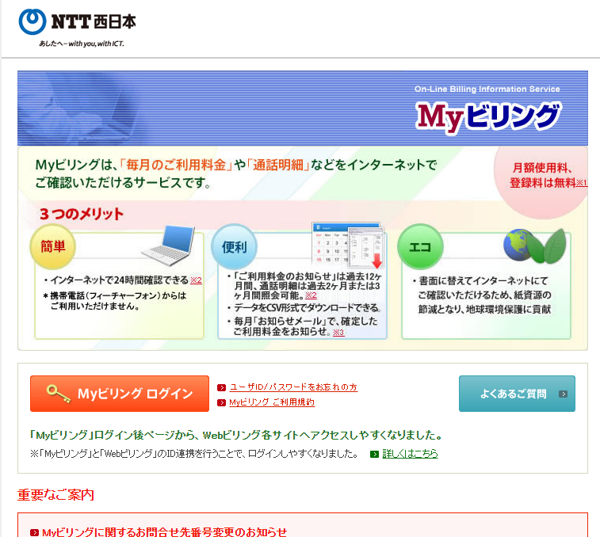Click red arrow beside forgotten password link
This screenshot has height=537, width=600.
221,387
